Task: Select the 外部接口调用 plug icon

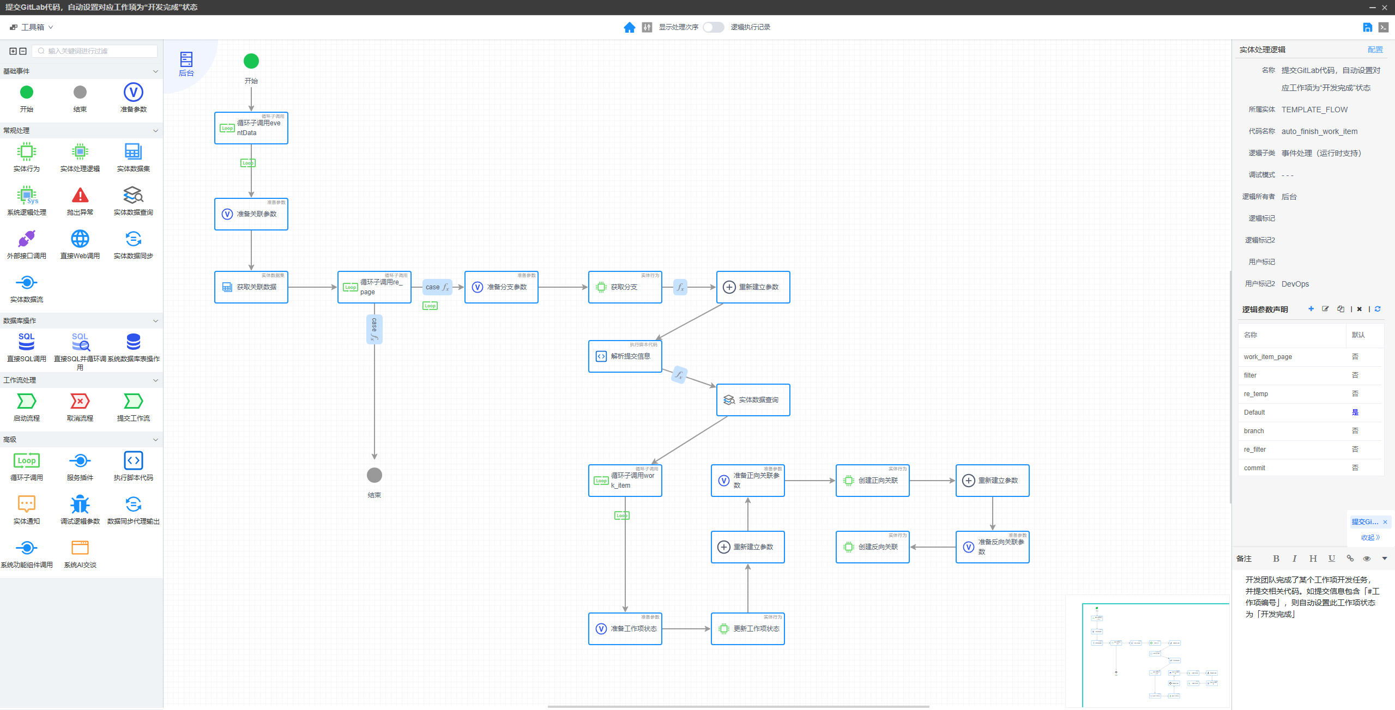Action: [26, 239]
